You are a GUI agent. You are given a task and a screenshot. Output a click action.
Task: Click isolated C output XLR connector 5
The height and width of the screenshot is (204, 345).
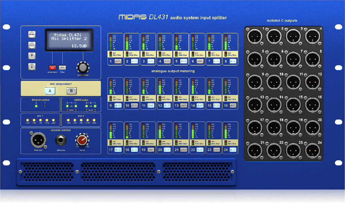(255, 59)
